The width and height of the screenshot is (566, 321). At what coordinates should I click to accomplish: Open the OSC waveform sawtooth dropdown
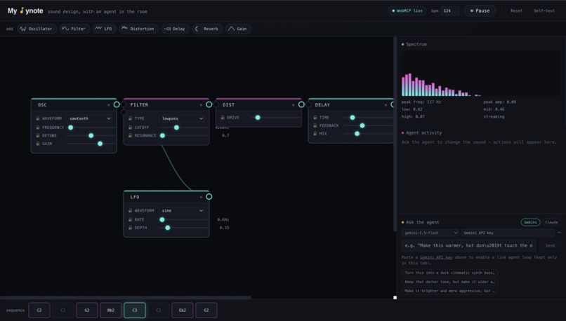(x=90, y=118)
